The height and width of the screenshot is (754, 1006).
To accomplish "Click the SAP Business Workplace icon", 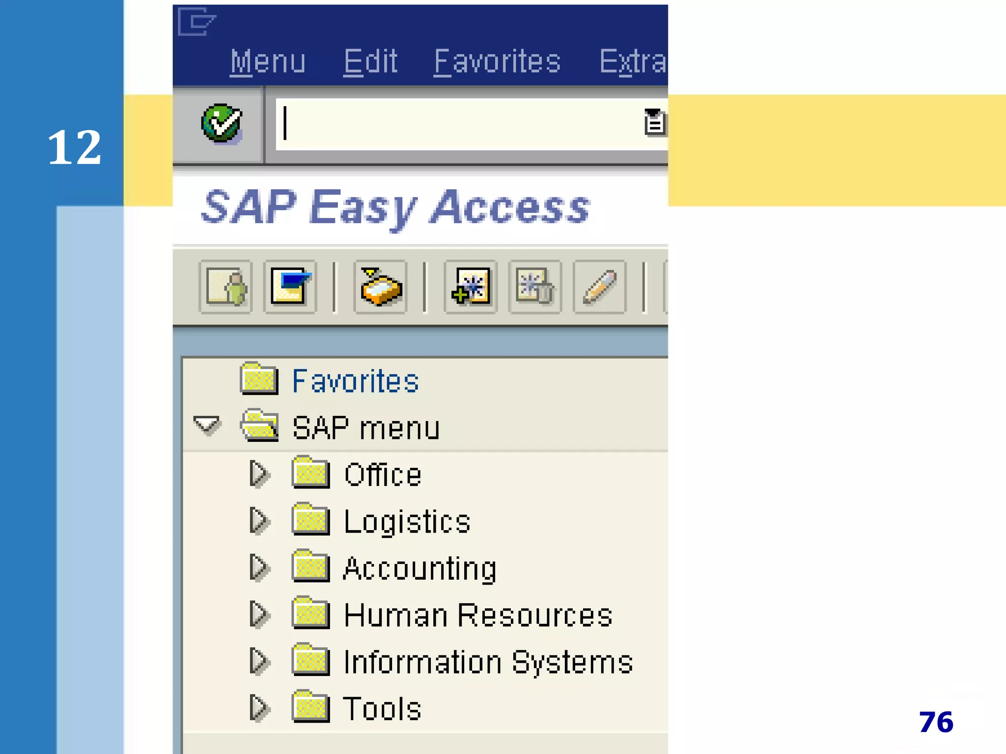I will click(x=381, y=287).
